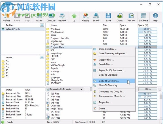Choose Delete from context menu

coord(114,109)
